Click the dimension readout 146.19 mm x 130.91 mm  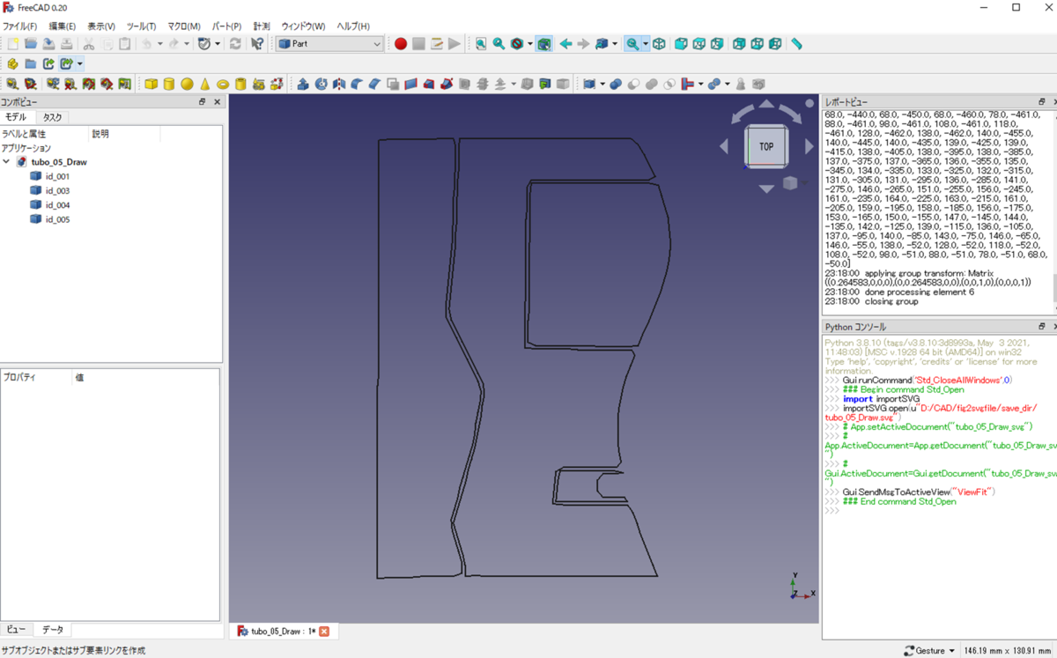tap(1009, 651)
